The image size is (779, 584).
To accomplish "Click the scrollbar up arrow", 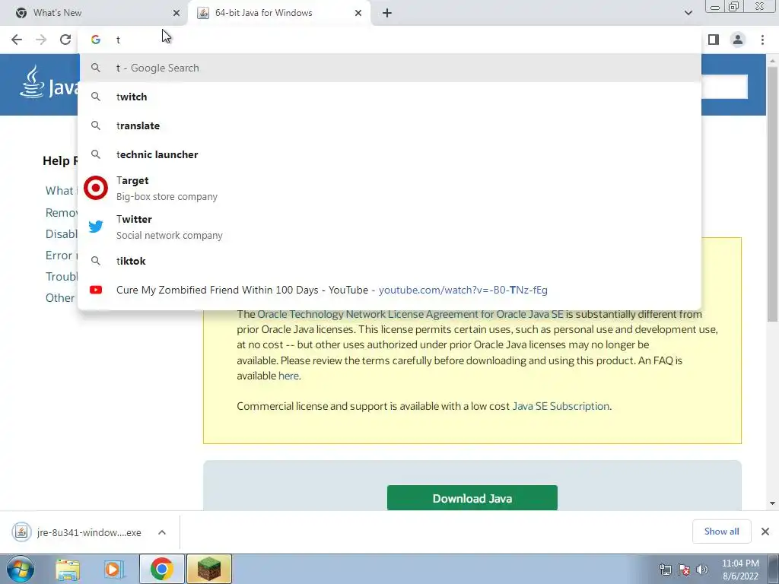I will click(x=772, y=60).
